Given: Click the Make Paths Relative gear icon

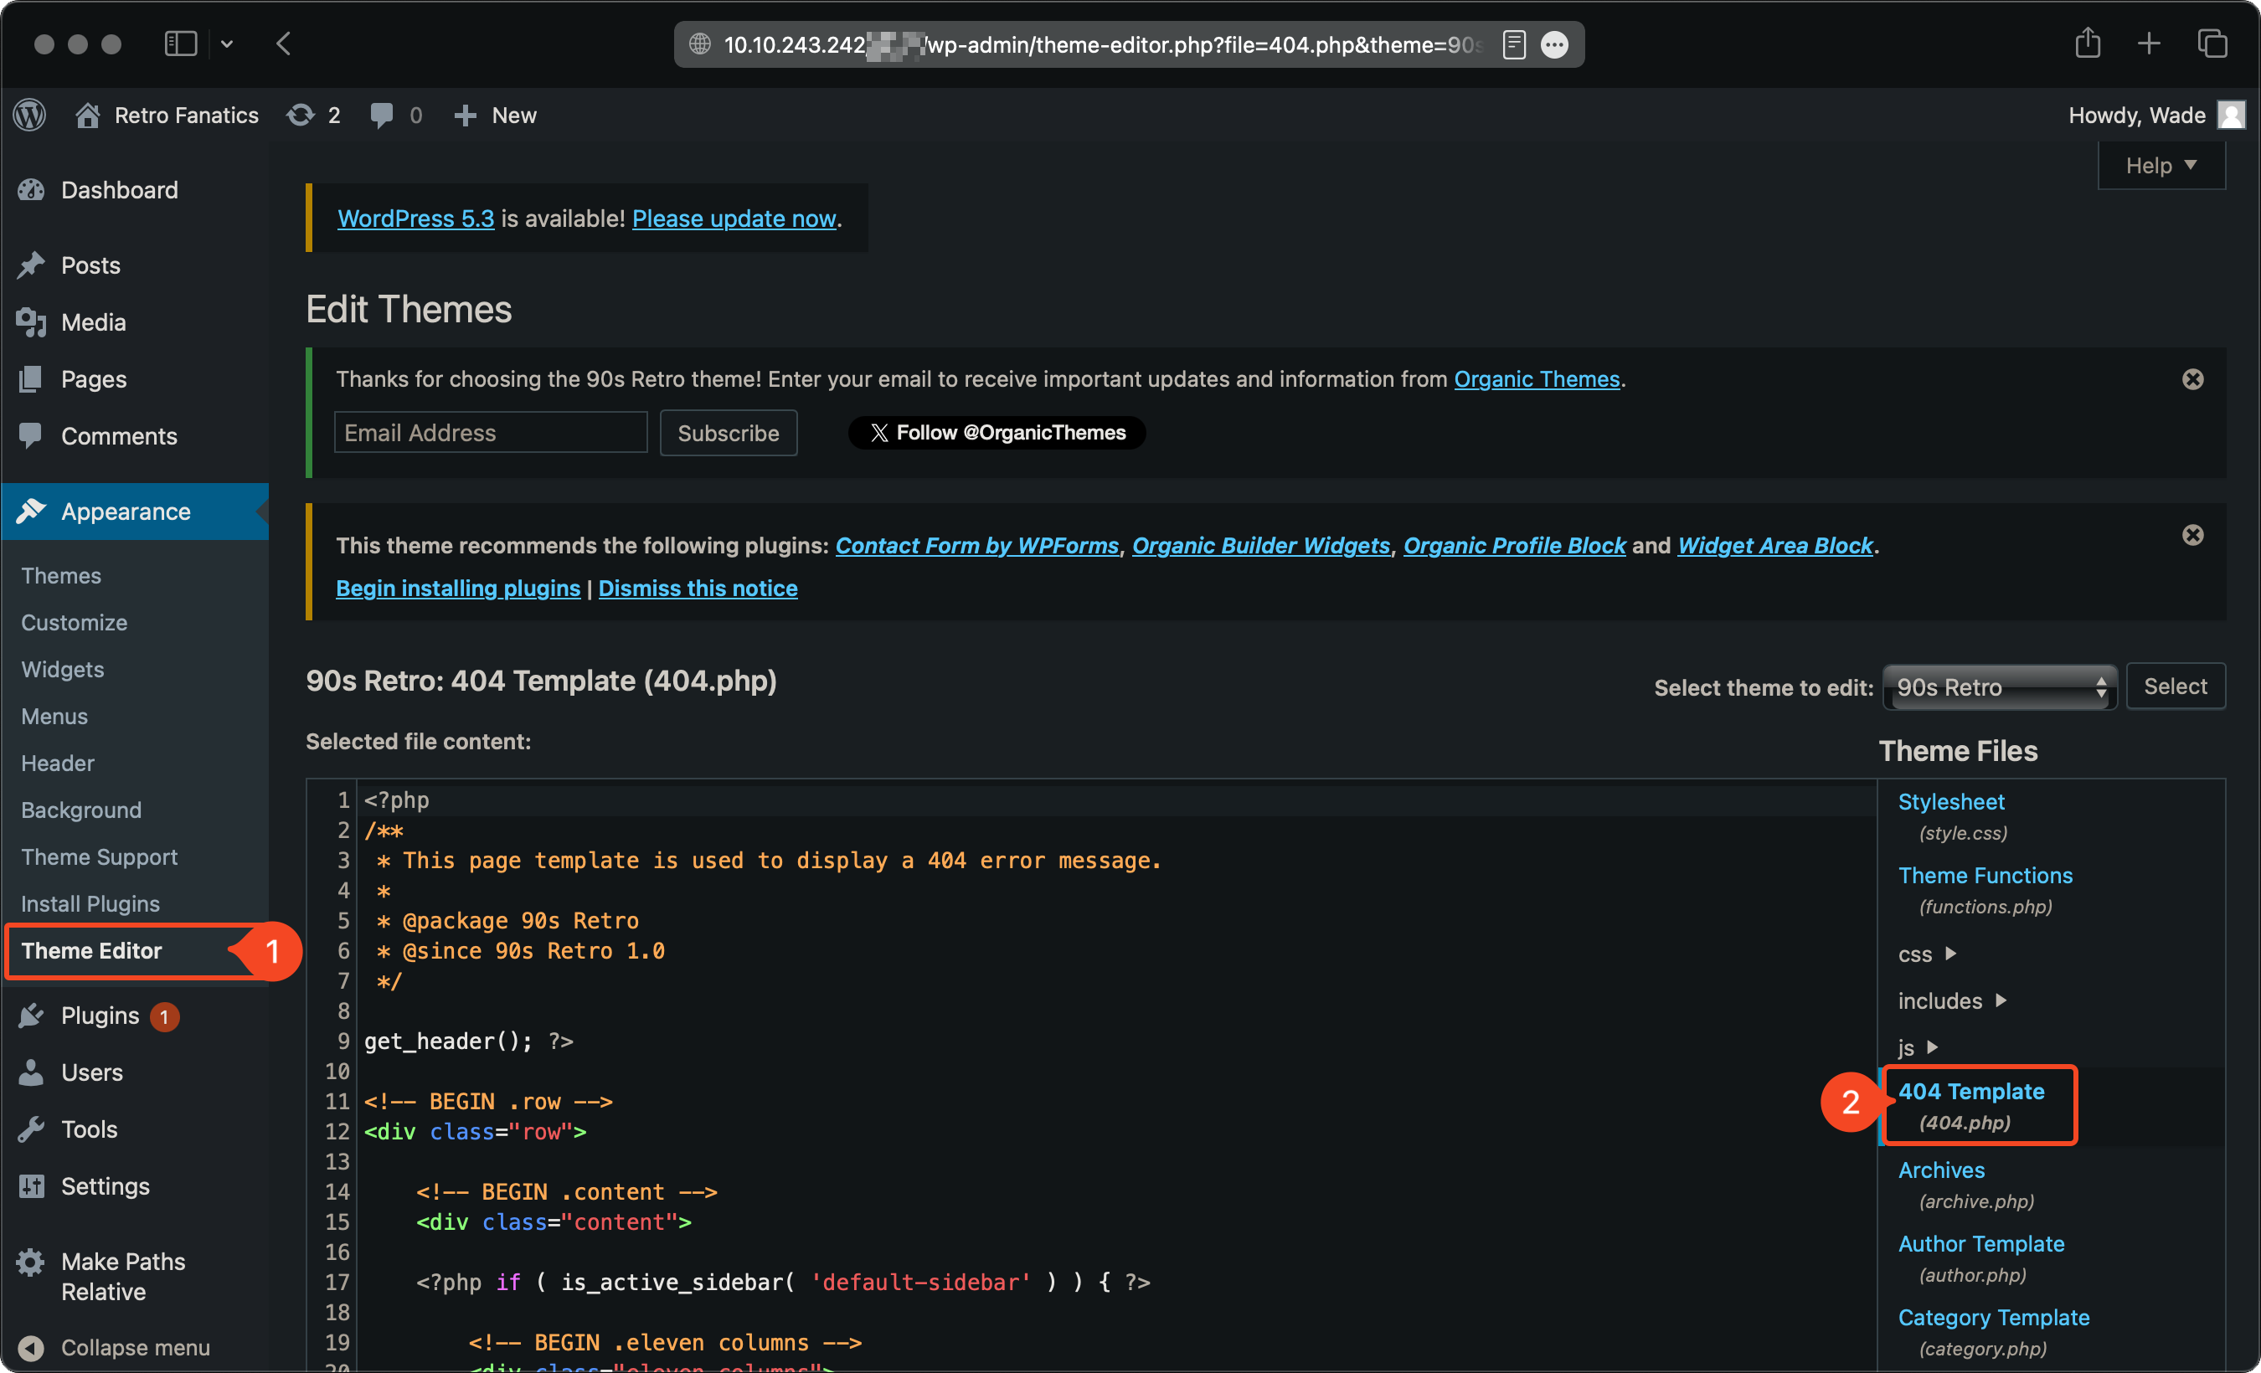Looking at the screenshot, I should [31, 1262].
